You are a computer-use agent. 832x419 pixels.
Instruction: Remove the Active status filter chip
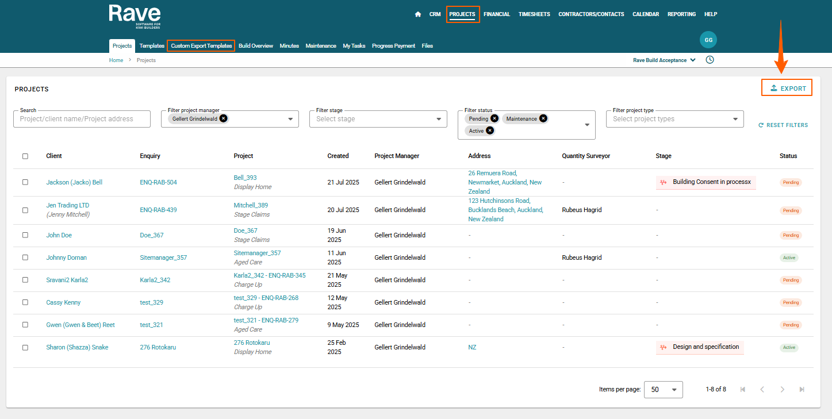pyautogui.click(x=490, y=130)
